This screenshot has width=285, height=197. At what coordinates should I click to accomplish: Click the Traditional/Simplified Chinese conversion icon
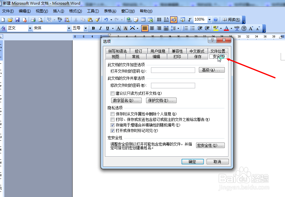coord(49,20)
